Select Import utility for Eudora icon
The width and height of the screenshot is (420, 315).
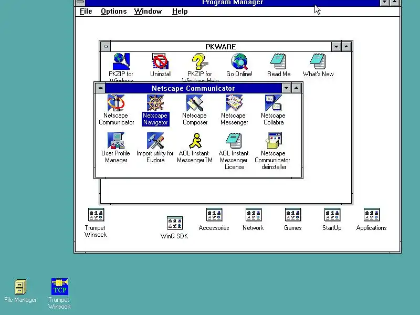(155, 141)
